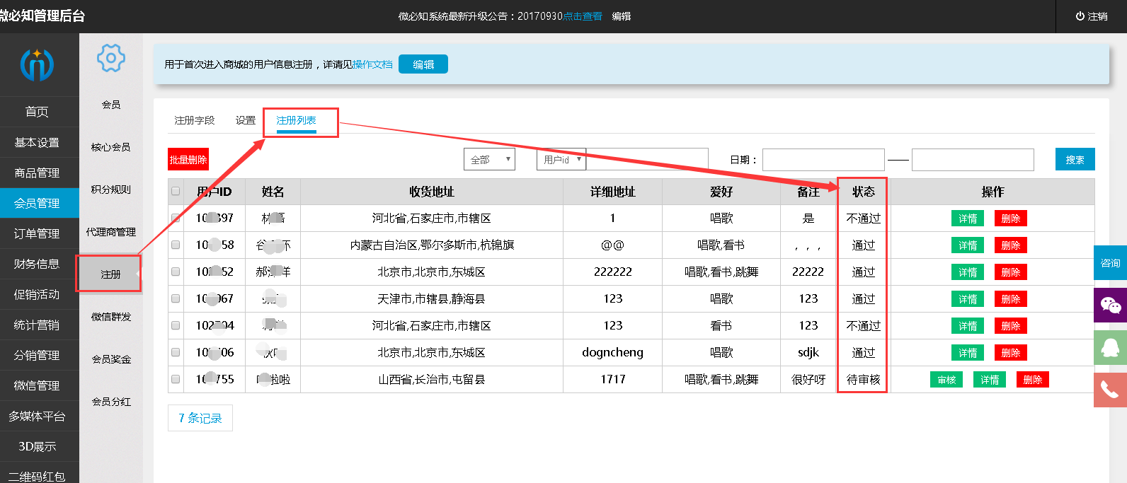Click the red phone contact icon
Screen dimensions: 1127x483
[1110, 390]
